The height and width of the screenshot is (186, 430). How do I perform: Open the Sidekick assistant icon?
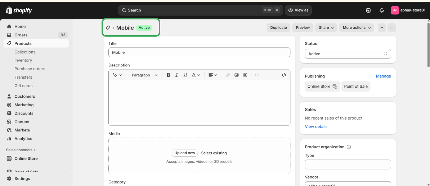coord(368,10)
